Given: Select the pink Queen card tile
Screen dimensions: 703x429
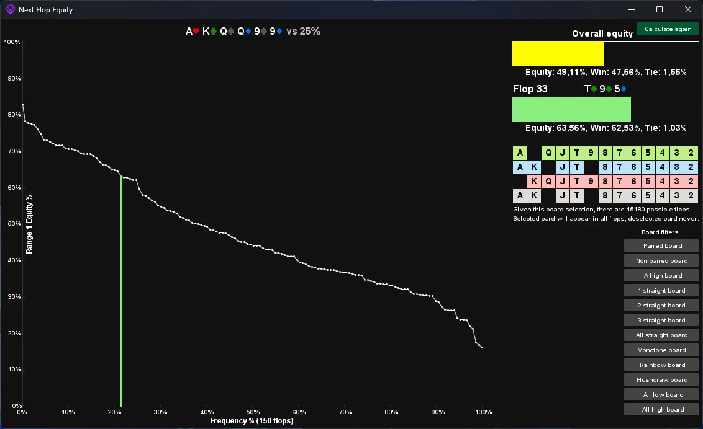Looking at the screenshot, I should (x=548, y=182).
